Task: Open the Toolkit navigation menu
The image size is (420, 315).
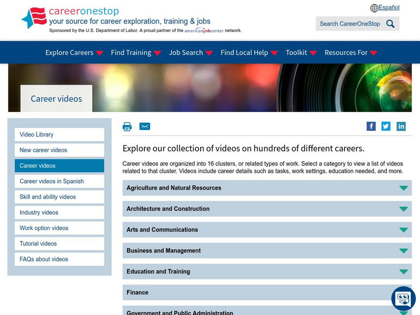Action: 301,52
